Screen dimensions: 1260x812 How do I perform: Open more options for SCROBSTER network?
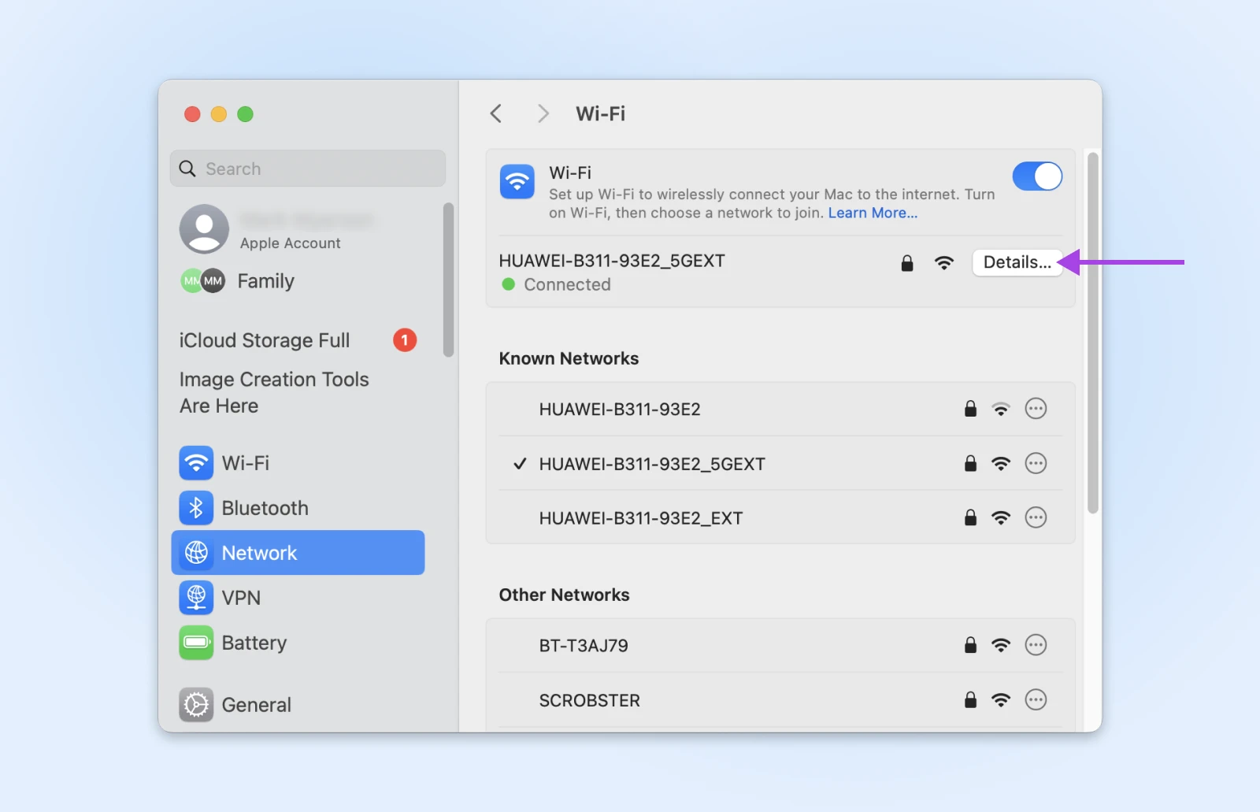(1036, 699)
